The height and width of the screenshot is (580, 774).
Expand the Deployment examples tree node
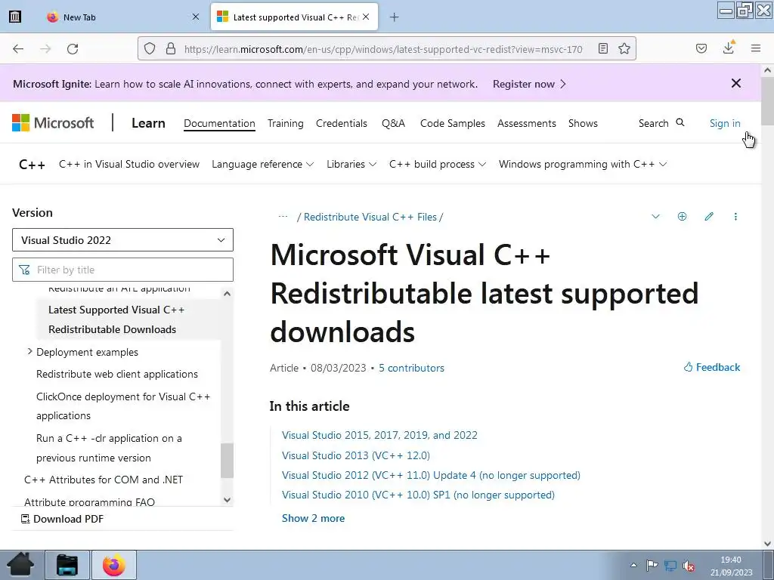[x=29, y=352]
